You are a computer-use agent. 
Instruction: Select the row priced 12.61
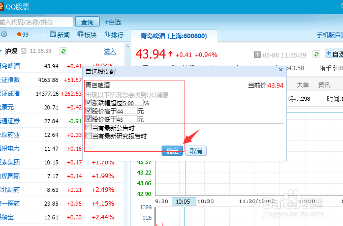point(62,217)
